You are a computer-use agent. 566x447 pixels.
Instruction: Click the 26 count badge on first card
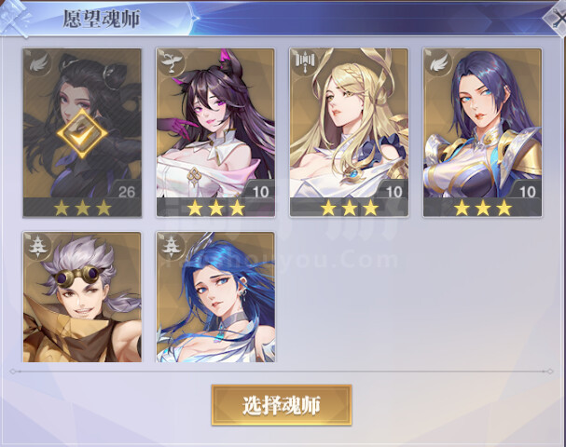point(127,192)
